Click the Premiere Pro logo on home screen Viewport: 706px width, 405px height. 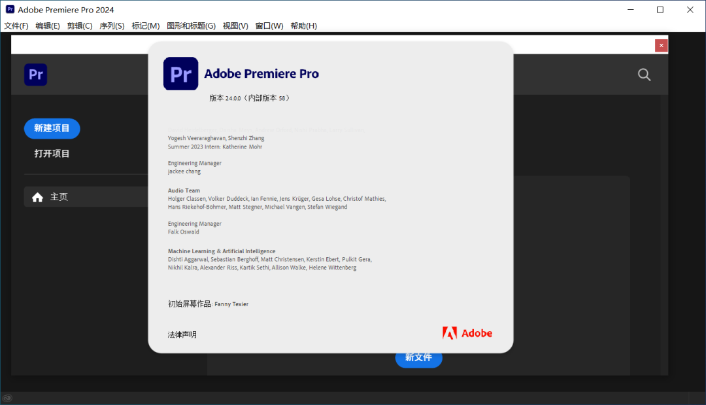35,75
